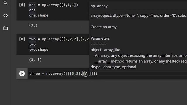
Task: Click the 'np.array' tooltip title
Action: coord(99,6)
